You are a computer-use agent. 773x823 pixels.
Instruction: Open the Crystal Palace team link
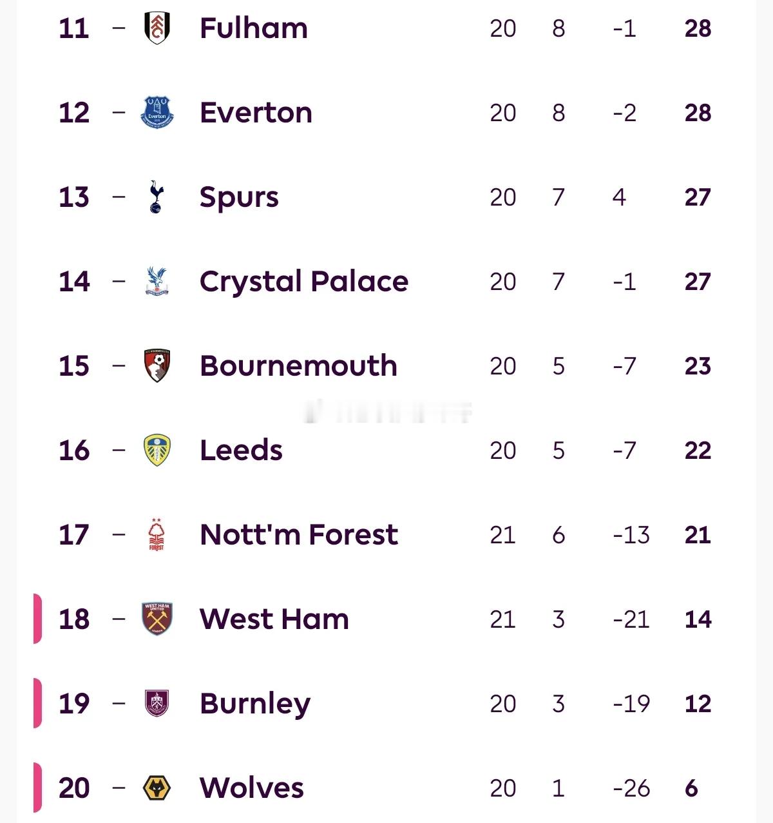pos(303,282)
